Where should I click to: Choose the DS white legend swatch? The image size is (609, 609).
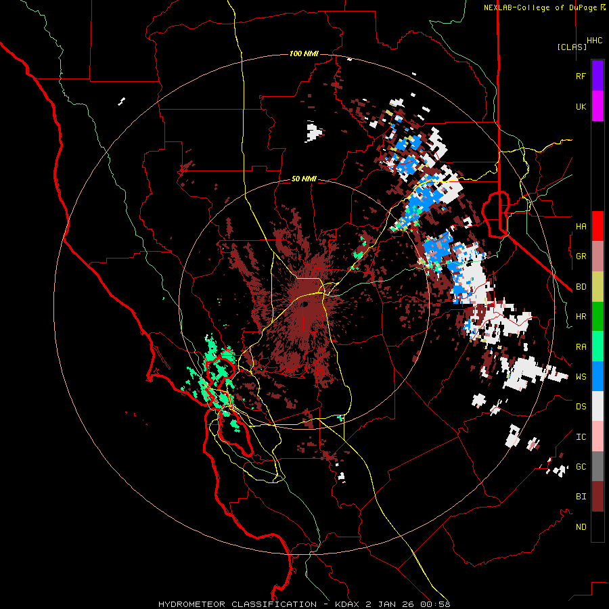(x=597, y=406)
